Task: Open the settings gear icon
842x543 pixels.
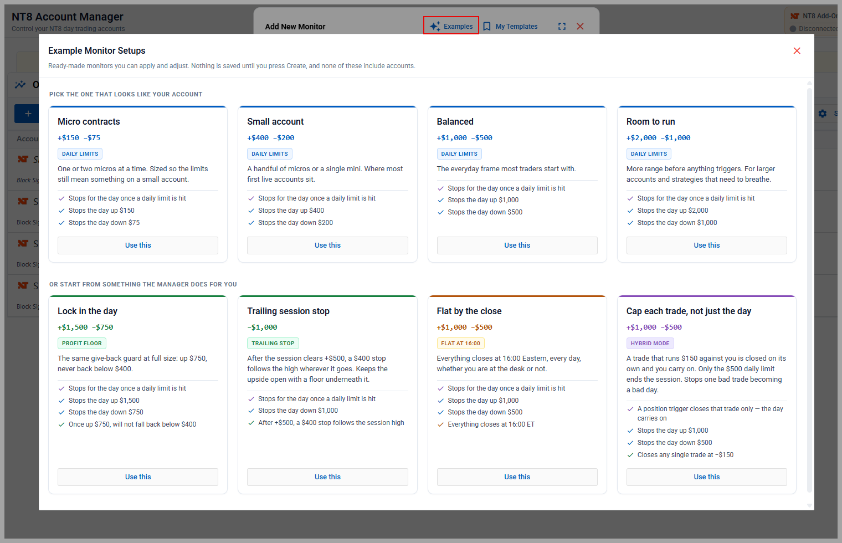Action: tap(823, 114)
